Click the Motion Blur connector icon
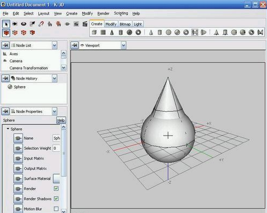The height and width of the screenshot is (213, 267). click(18, 209)
